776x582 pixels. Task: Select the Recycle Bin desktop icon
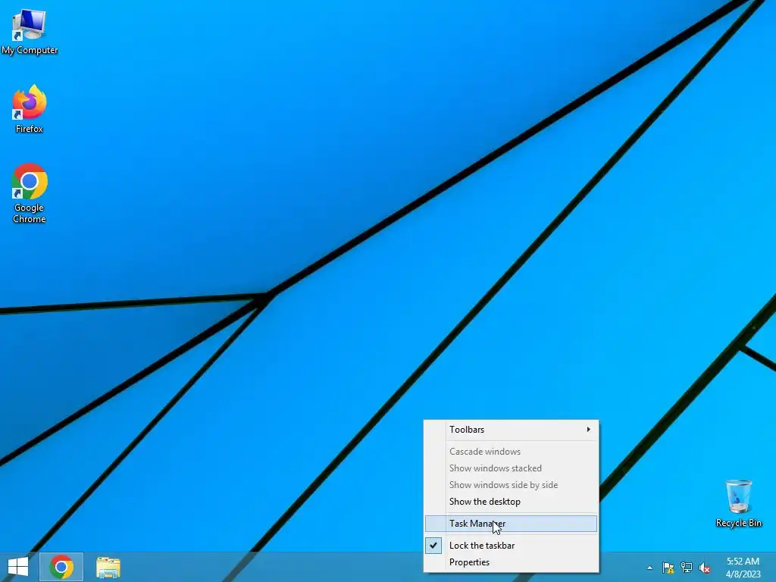(x=738, y=503)
